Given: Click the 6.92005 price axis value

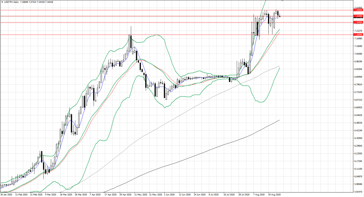Looking at the screenshot, I should tap(358, 69).
